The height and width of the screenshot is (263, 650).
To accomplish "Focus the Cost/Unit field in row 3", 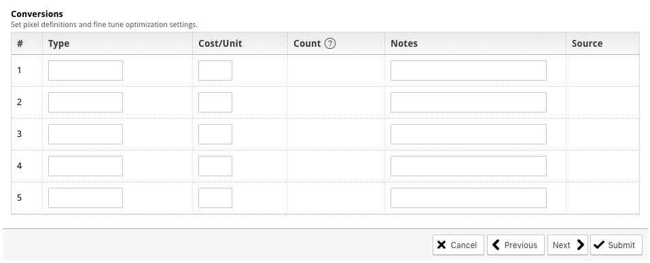I will click(x=215, y=134).
